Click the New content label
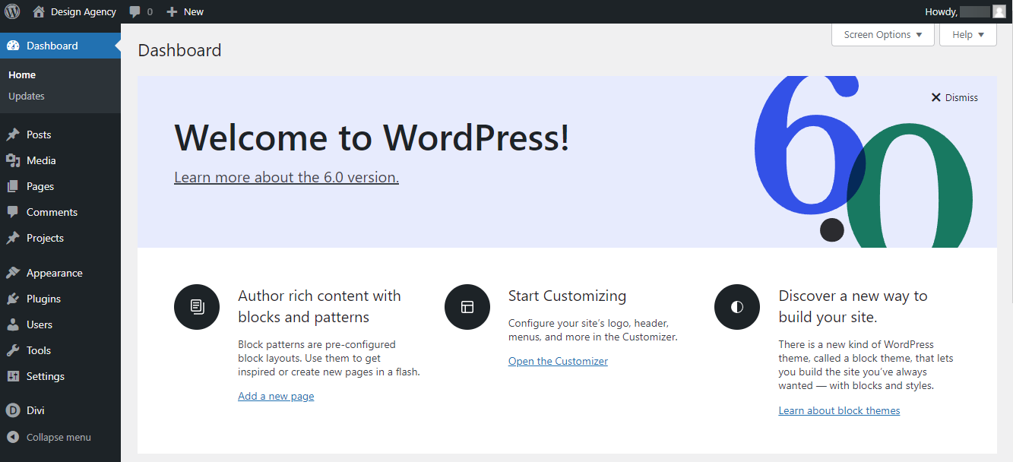 tap(194, 11)
